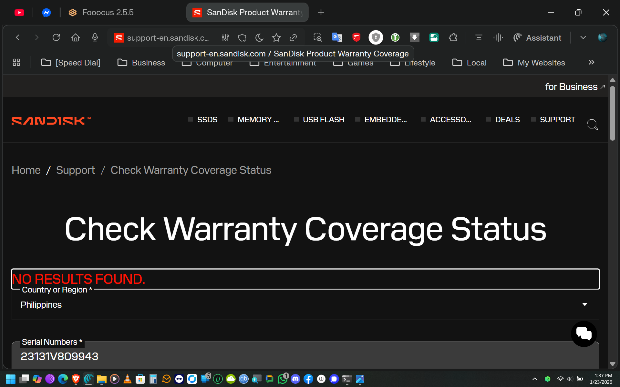This screenshot has width=620, height=387.
Task: Click the reload page icon
Action: [x=56, y=38]
